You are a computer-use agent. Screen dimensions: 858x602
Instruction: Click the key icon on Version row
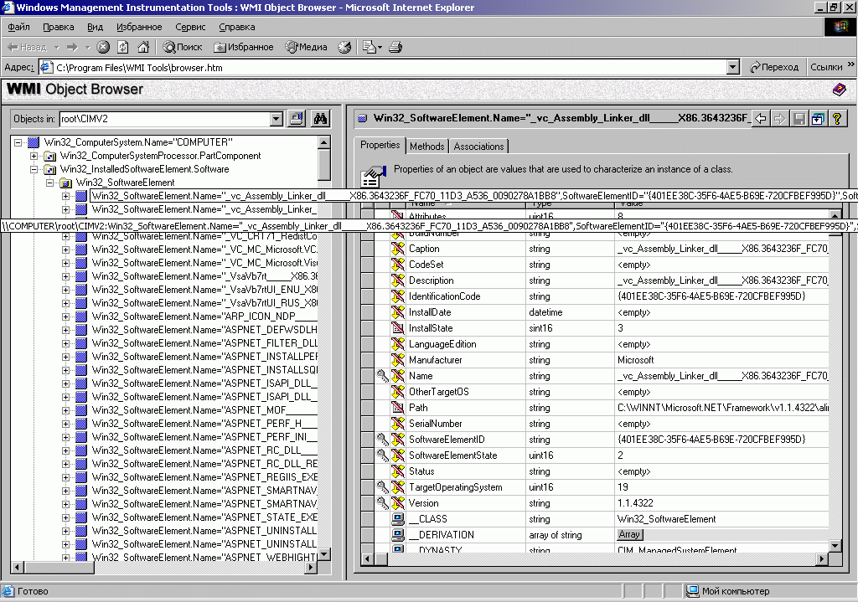coord(382,502)
